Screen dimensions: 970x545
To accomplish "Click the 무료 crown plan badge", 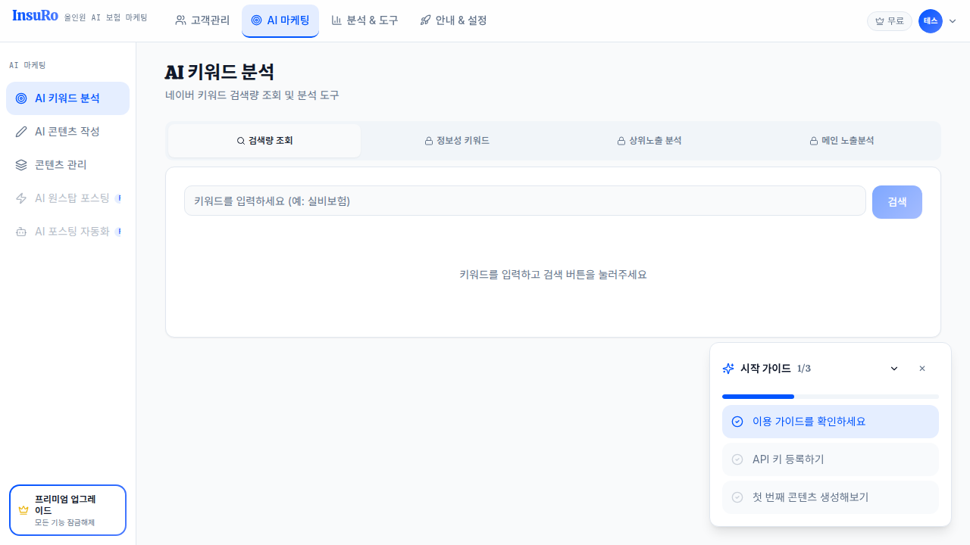I will pos(889,21).
